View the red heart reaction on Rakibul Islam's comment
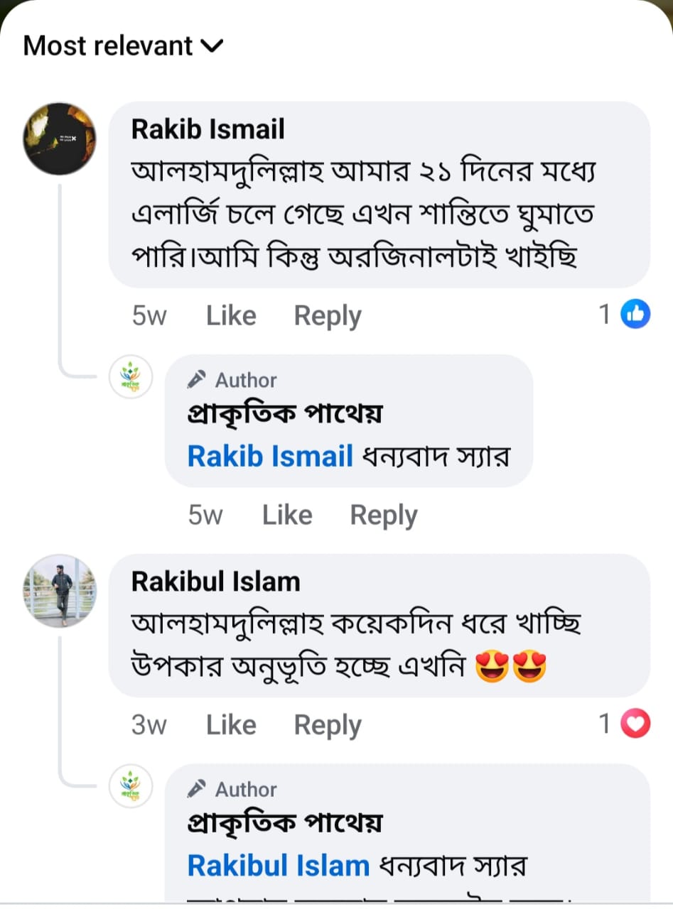 635,724
